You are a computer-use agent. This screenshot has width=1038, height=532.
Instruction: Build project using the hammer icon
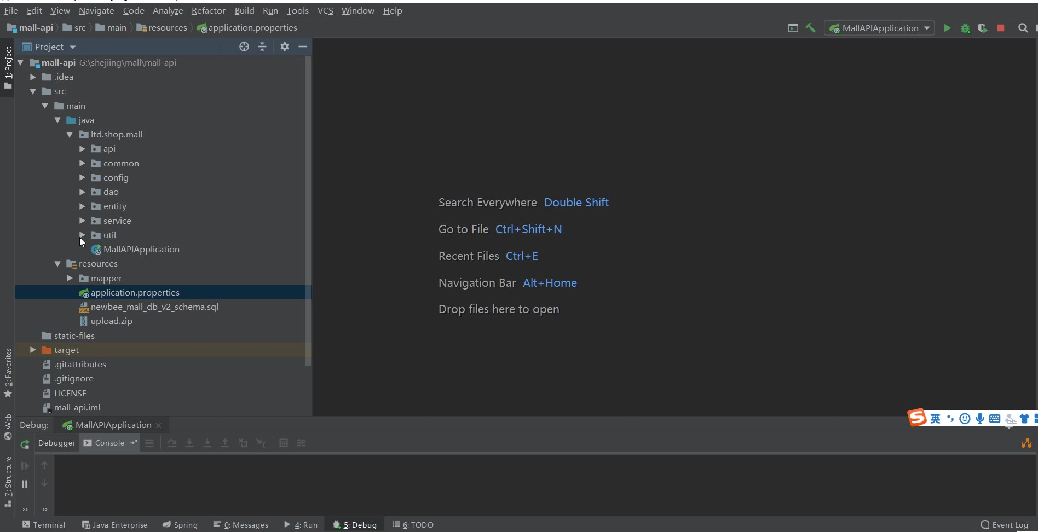click(x=811, y=28)
